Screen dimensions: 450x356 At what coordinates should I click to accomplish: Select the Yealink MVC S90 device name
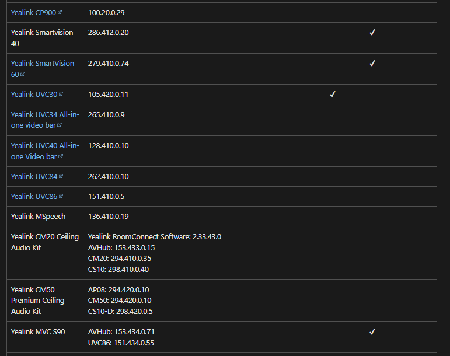pyautogui.click(x=38, y=332)
